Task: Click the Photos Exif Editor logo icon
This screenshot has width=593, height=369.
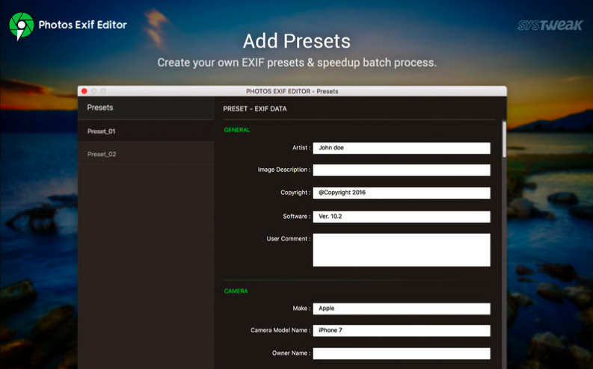Action: point(21,25)
